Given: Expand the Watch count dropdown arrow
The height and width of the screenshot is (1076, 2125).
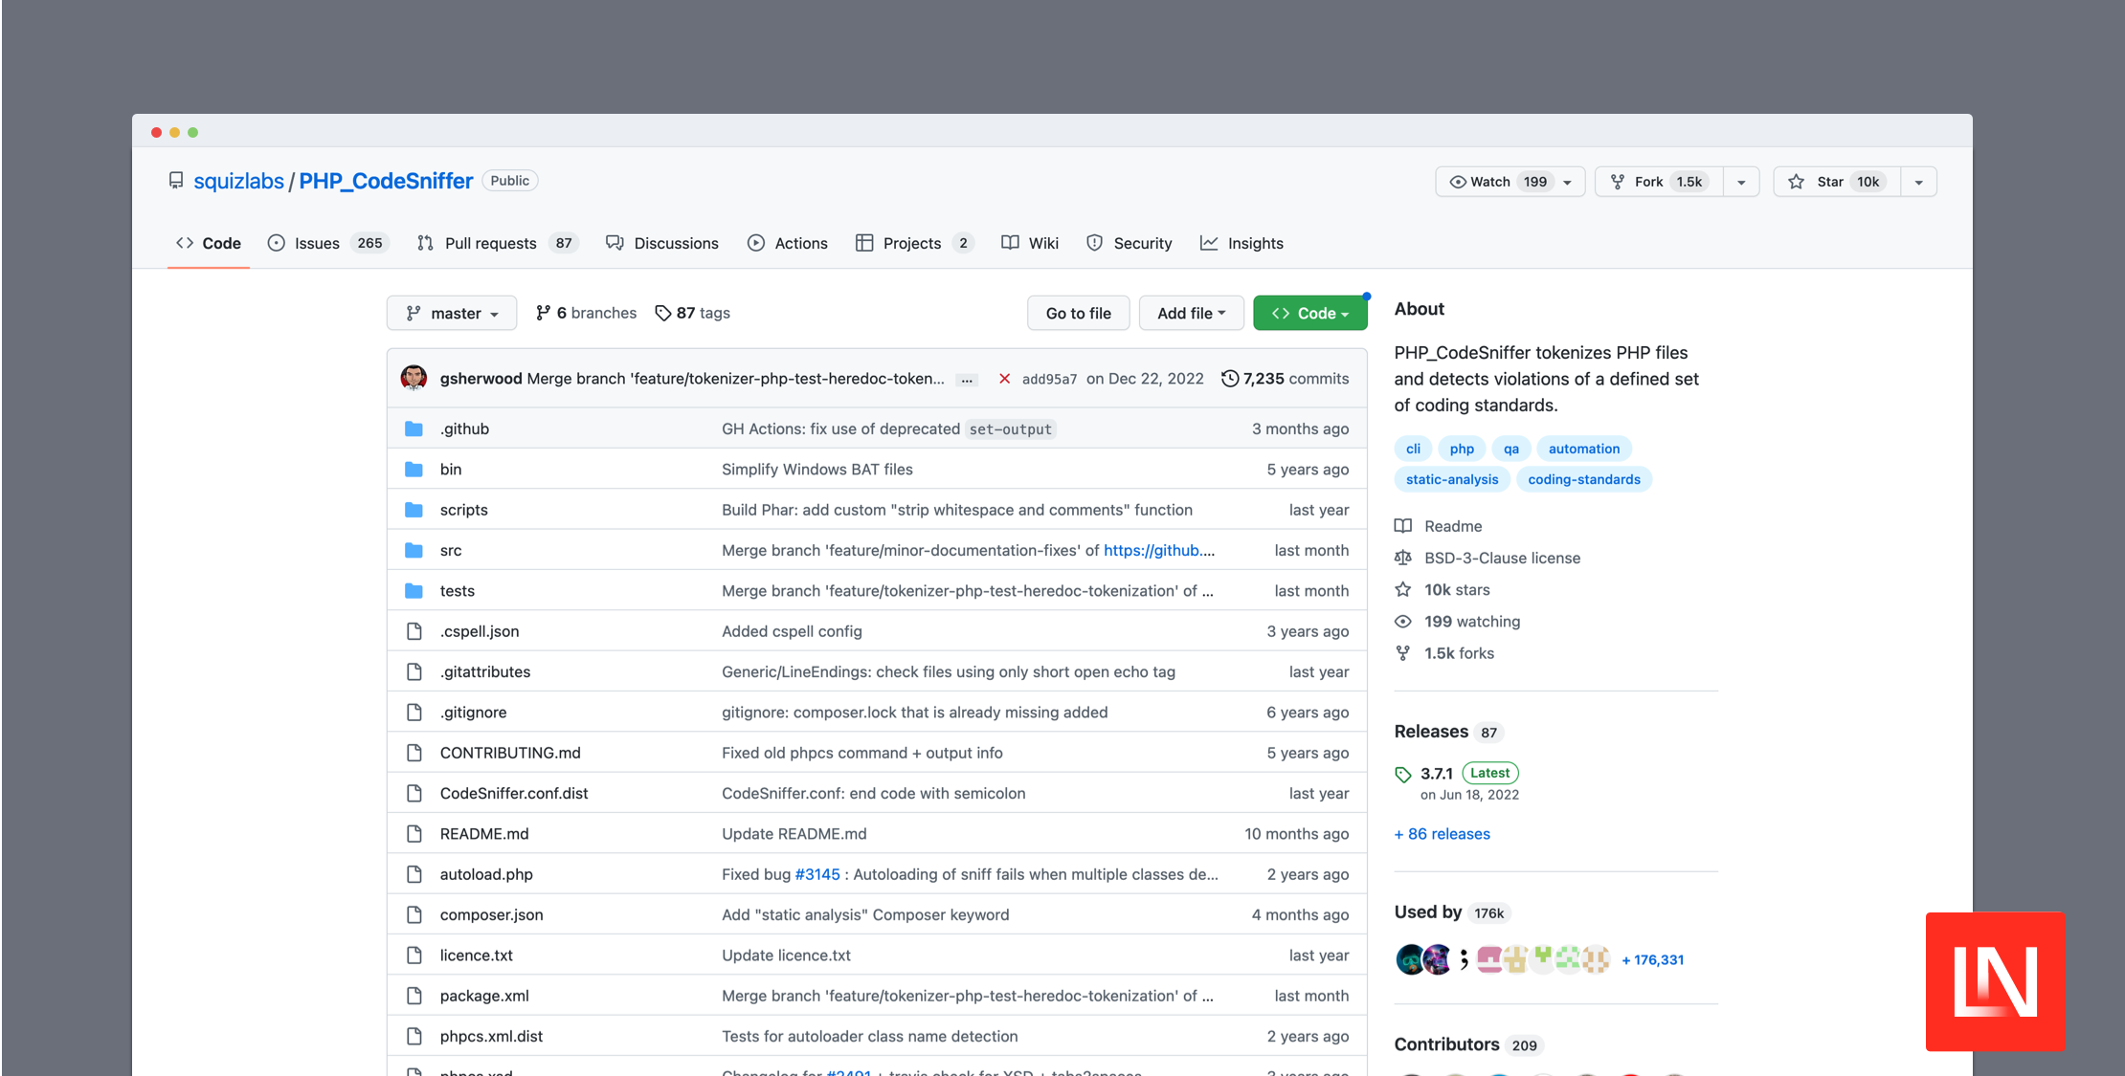Looking at the screenshot, I should click(1566, 180).
